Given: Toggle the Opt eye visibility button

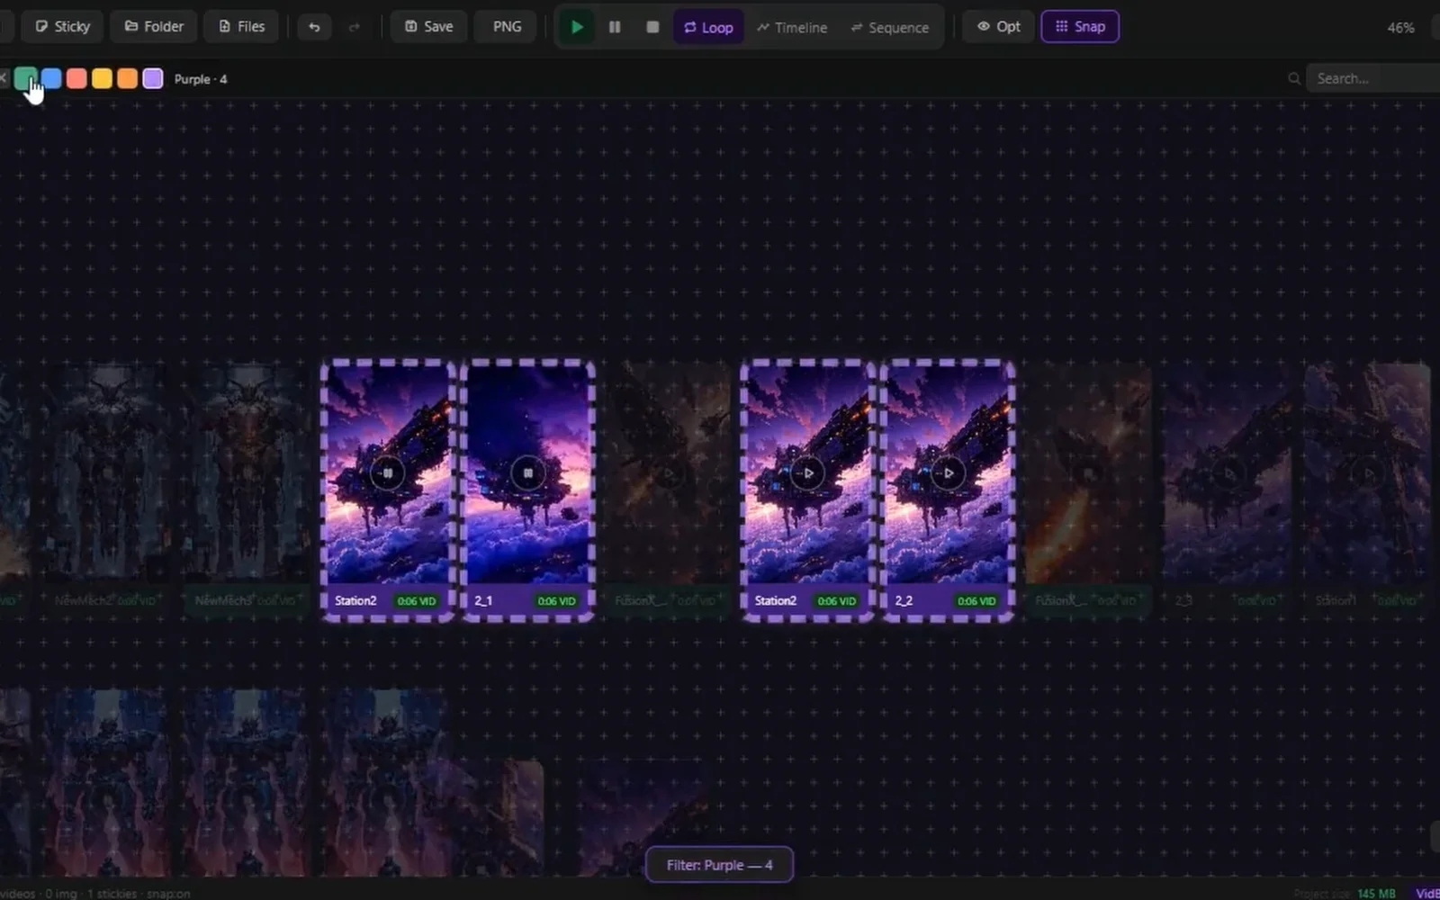Looking at the screenshot, I should pyautogui.click(x=998, y=27).
